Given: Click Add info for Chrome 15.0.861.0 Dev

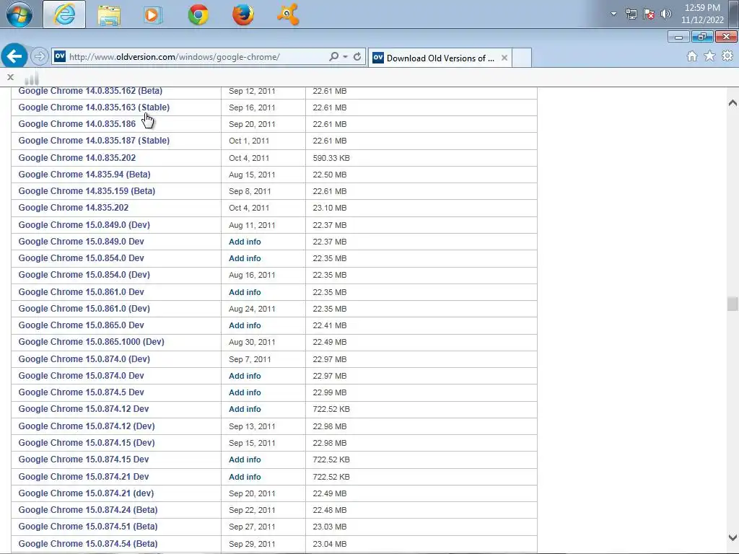Looking at the screenshot, I should [x=245, y=292].
